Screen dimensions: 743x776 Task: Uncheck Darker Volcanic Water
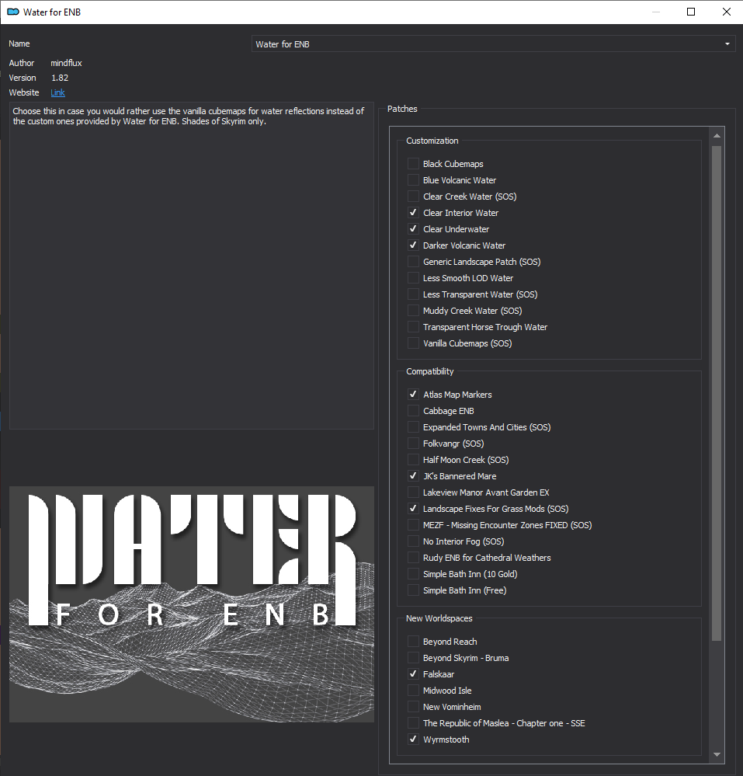pos(413,245)
